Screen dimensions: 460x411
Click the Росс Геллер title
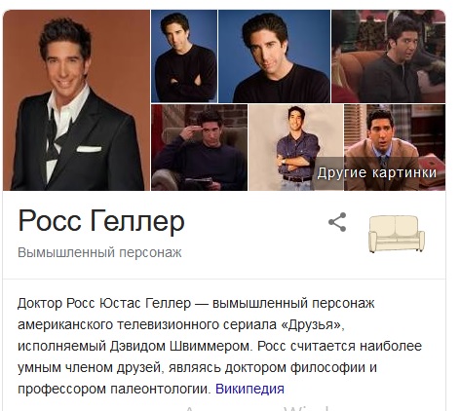pos(101,221)
